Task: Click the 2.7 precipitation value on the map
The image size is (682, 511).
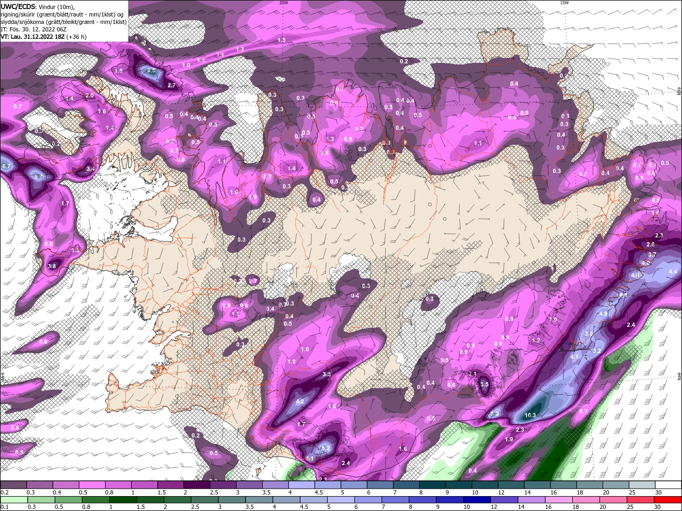Action: coord(172,85)
